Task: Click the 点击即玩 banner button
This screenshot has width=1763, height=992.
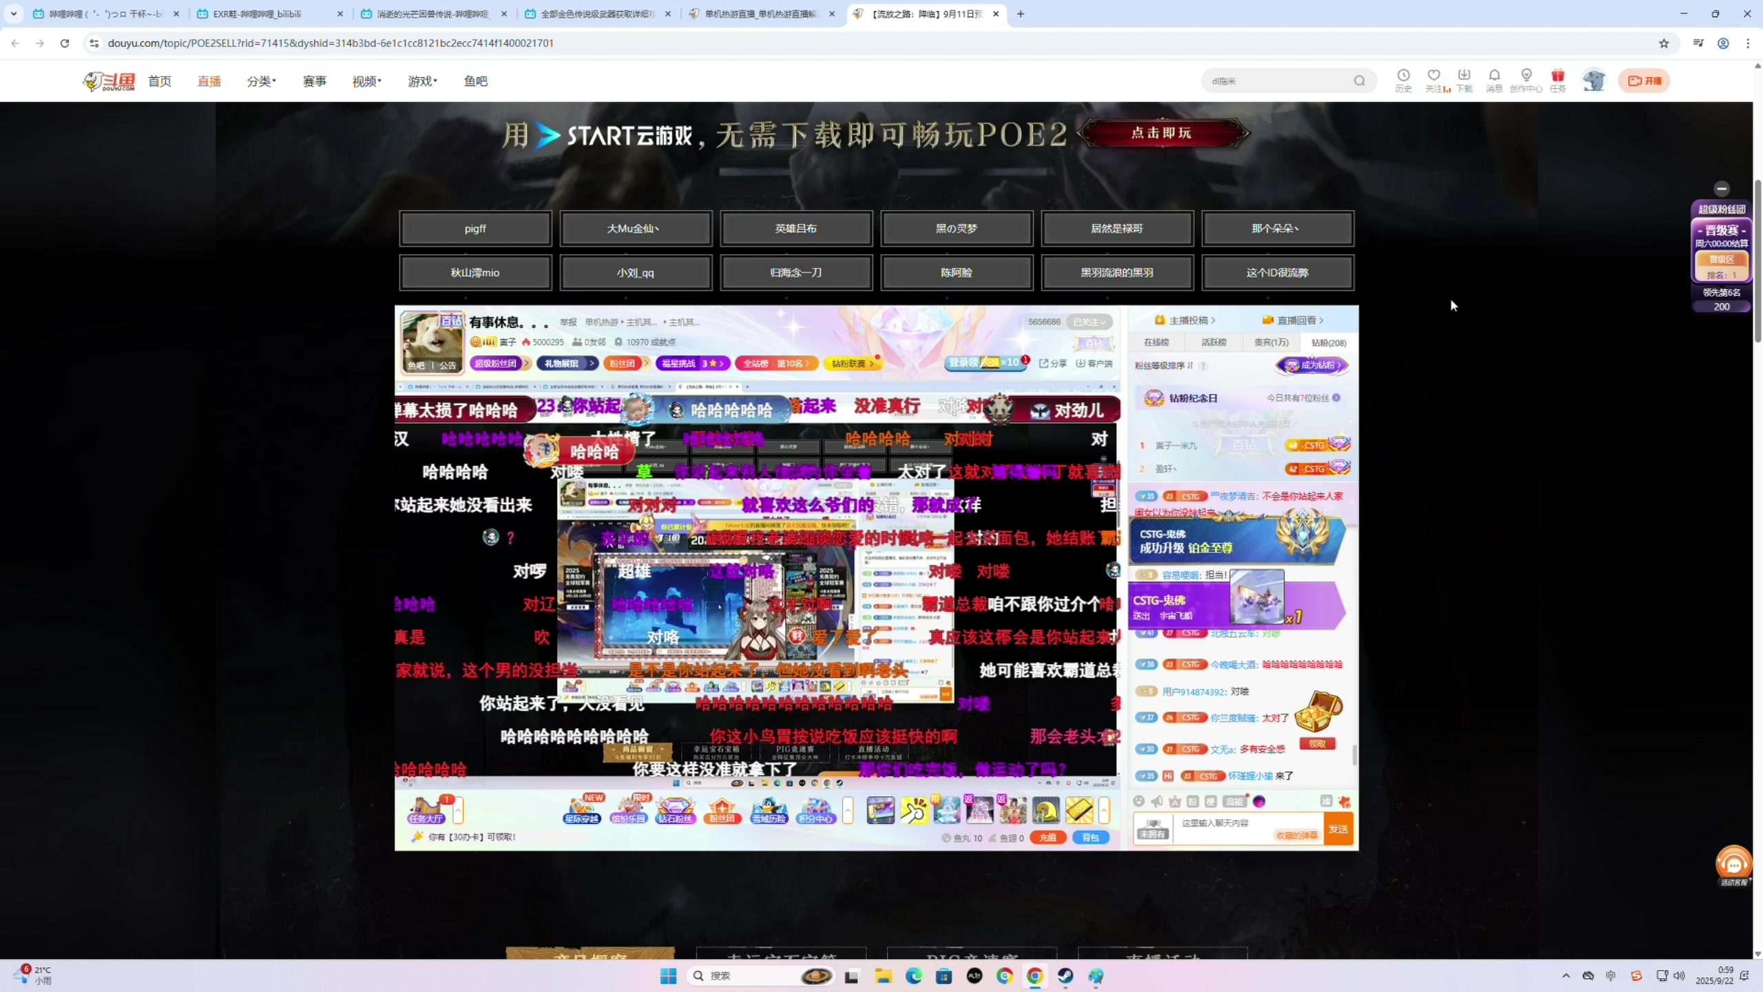Action: [x=1162, y=132]
